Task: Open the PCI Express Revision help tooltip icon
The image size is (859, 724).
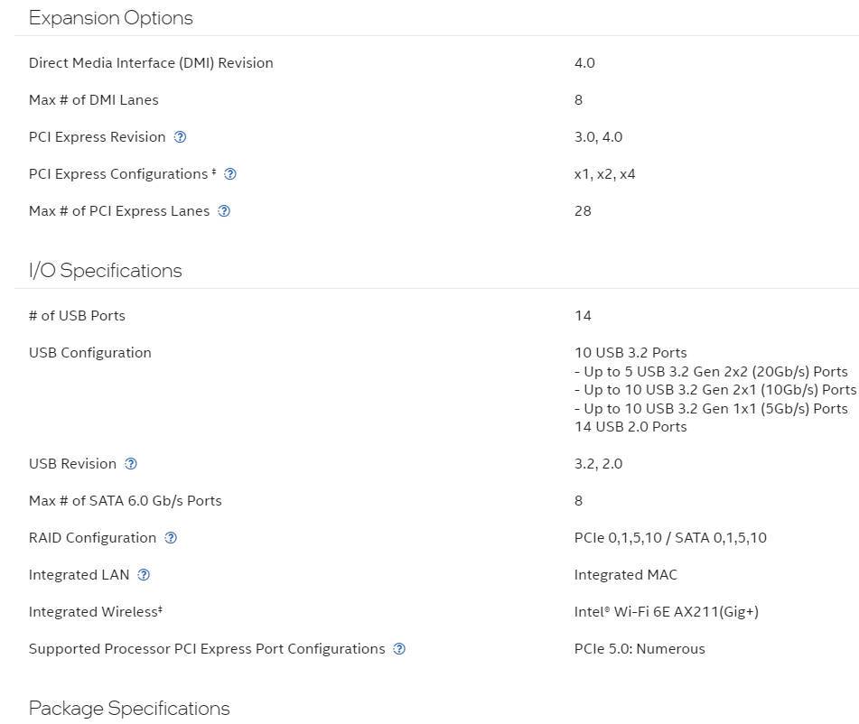Action: [x=180, y=136]
